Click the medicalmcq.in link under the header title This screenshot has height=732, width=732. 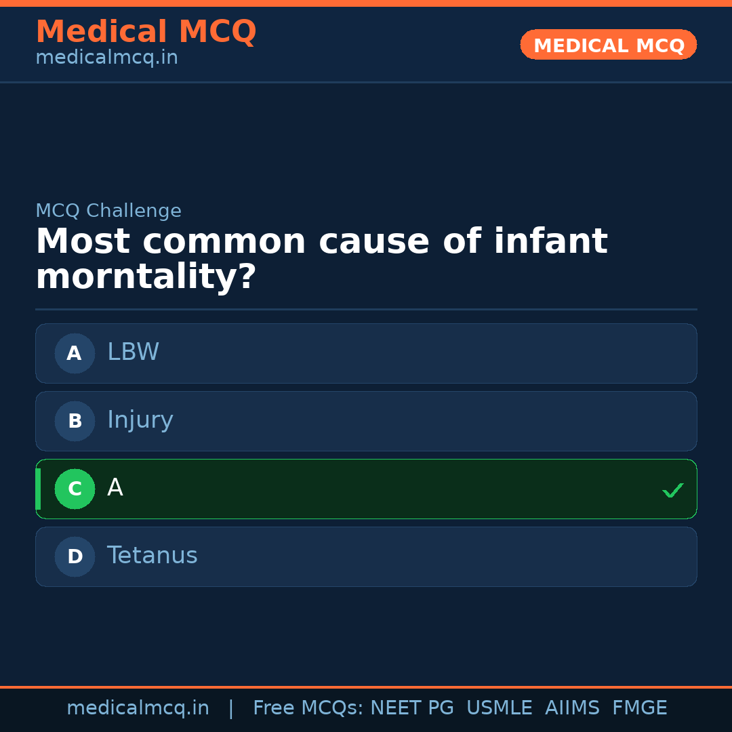coord(106,57)
